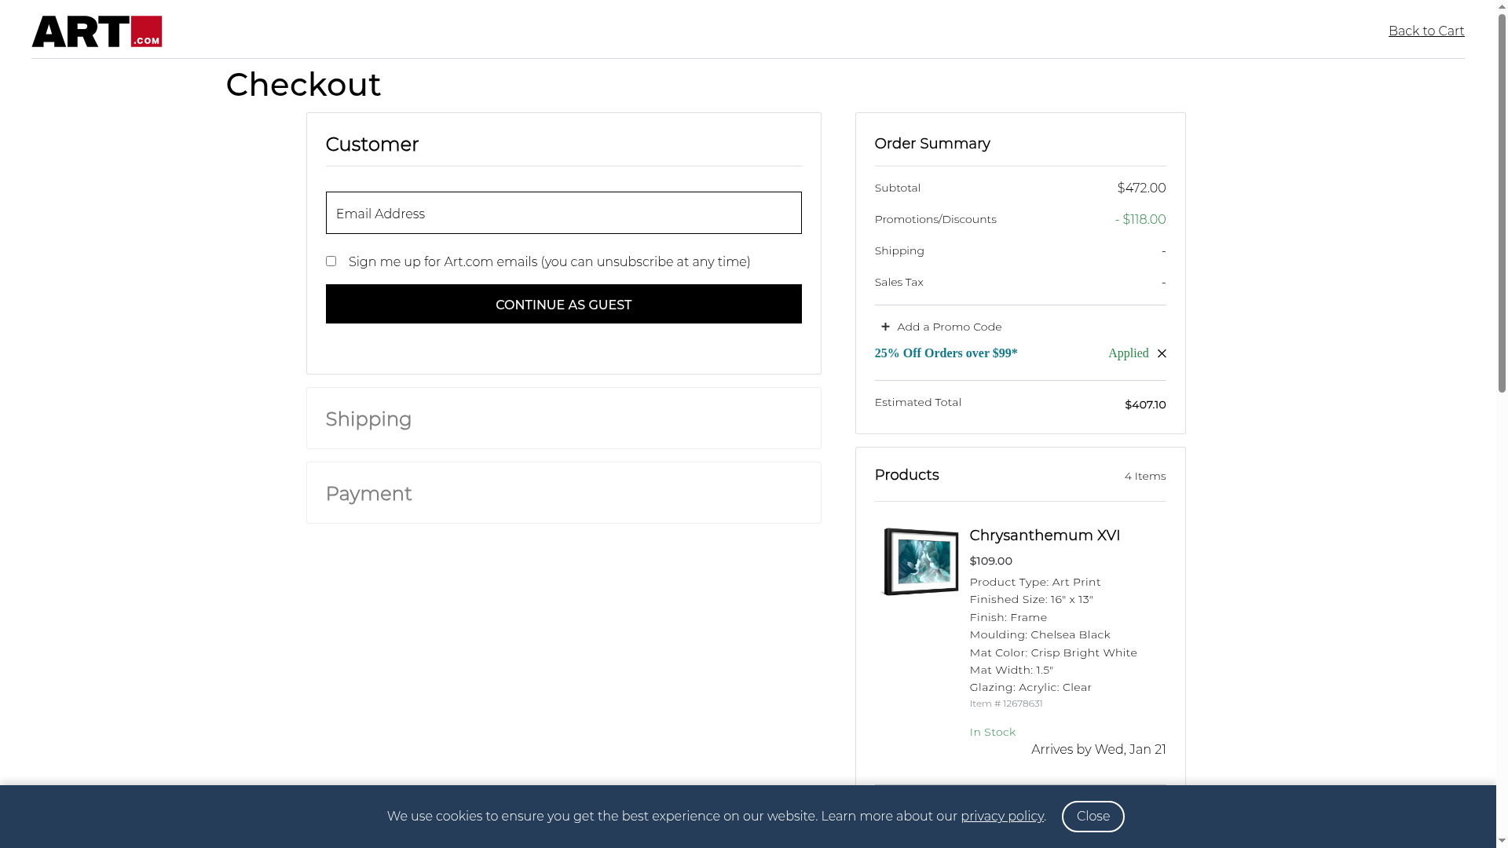This screenshot has width=1508, height=848.
Task: Go Back to Cart
Action: tap(1426, 31)
